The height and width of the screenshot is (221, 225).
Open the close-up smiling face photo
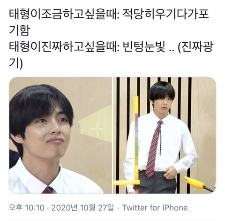click(x=60, y=136)
